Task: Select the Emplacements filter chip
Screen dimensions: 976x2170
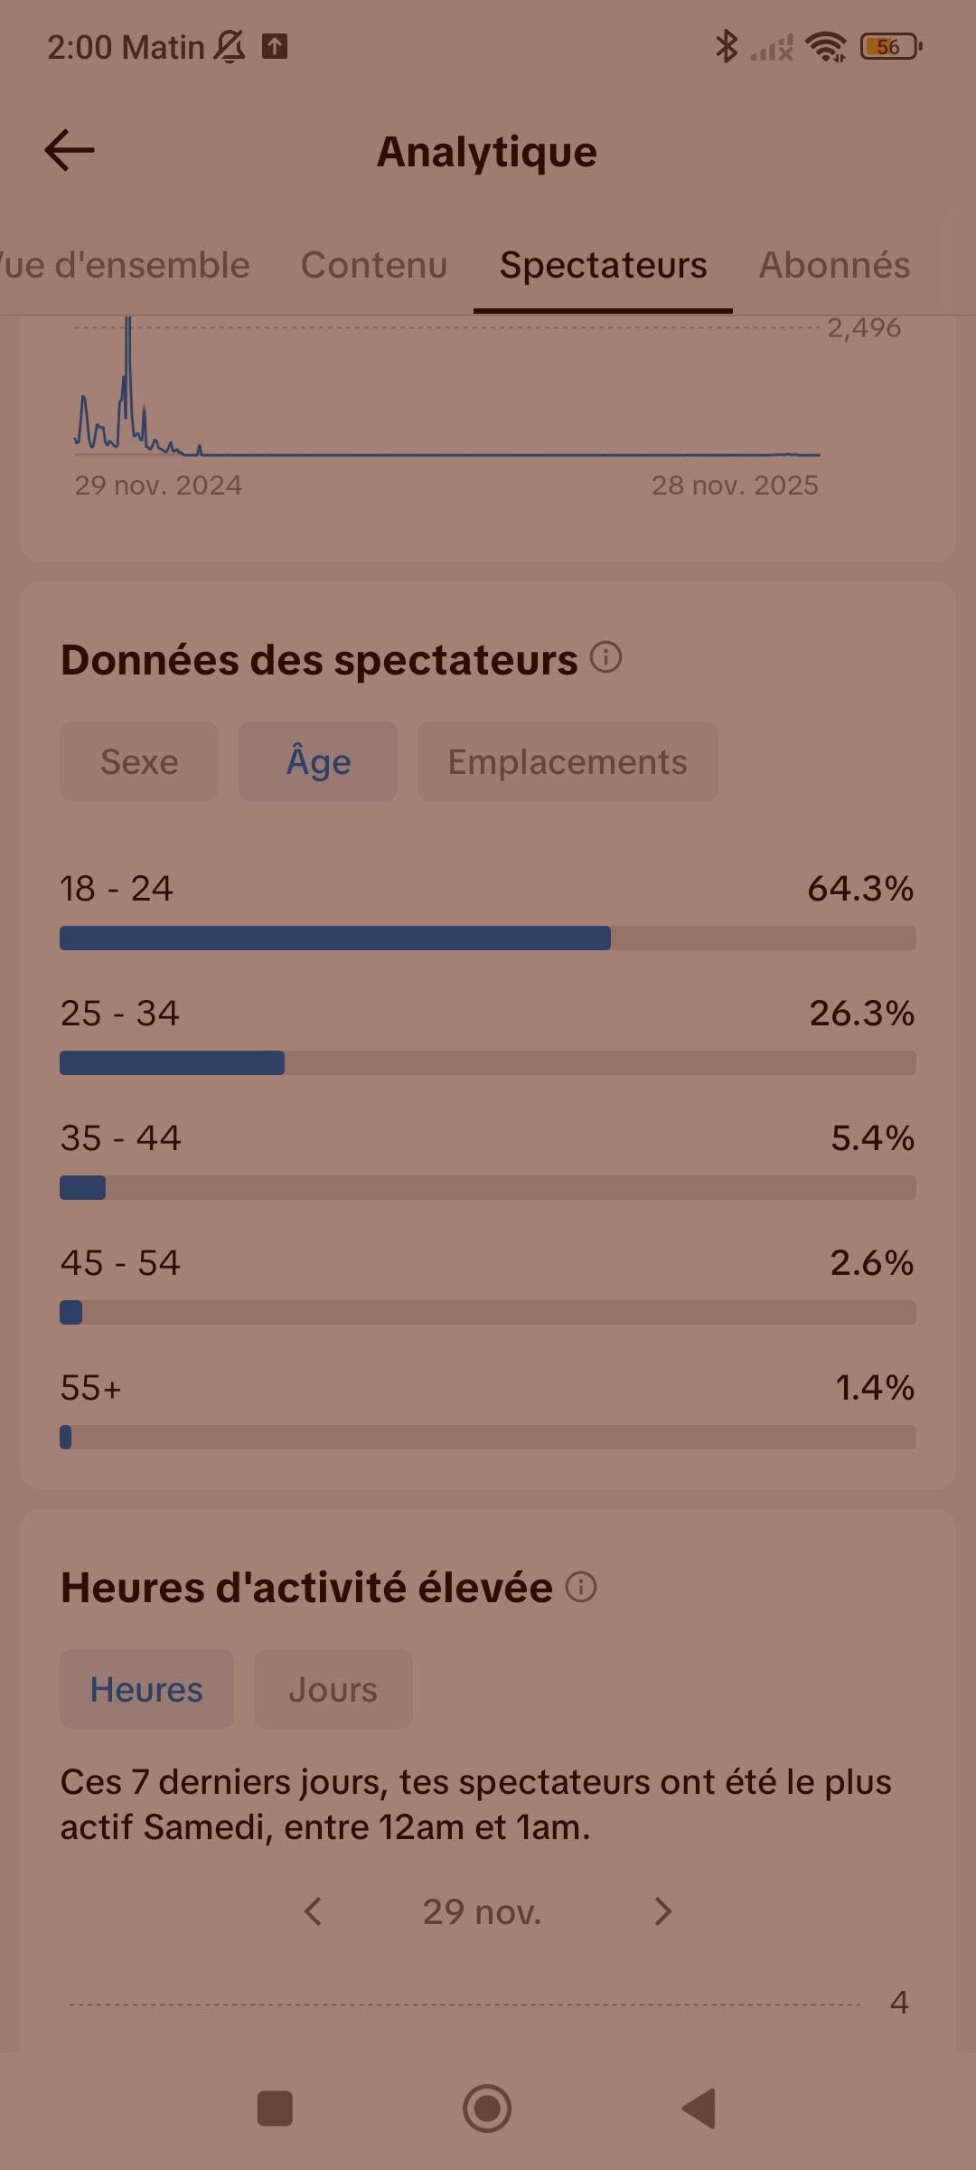Action: tap(568, 761)
